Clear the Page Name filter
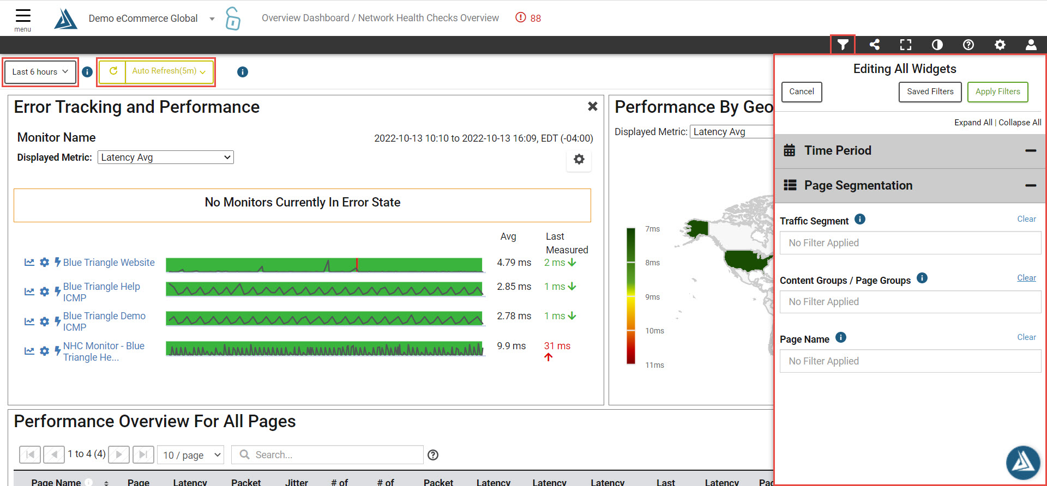This screenshot has height=486, width=1047. click(x=1026, y=337)
